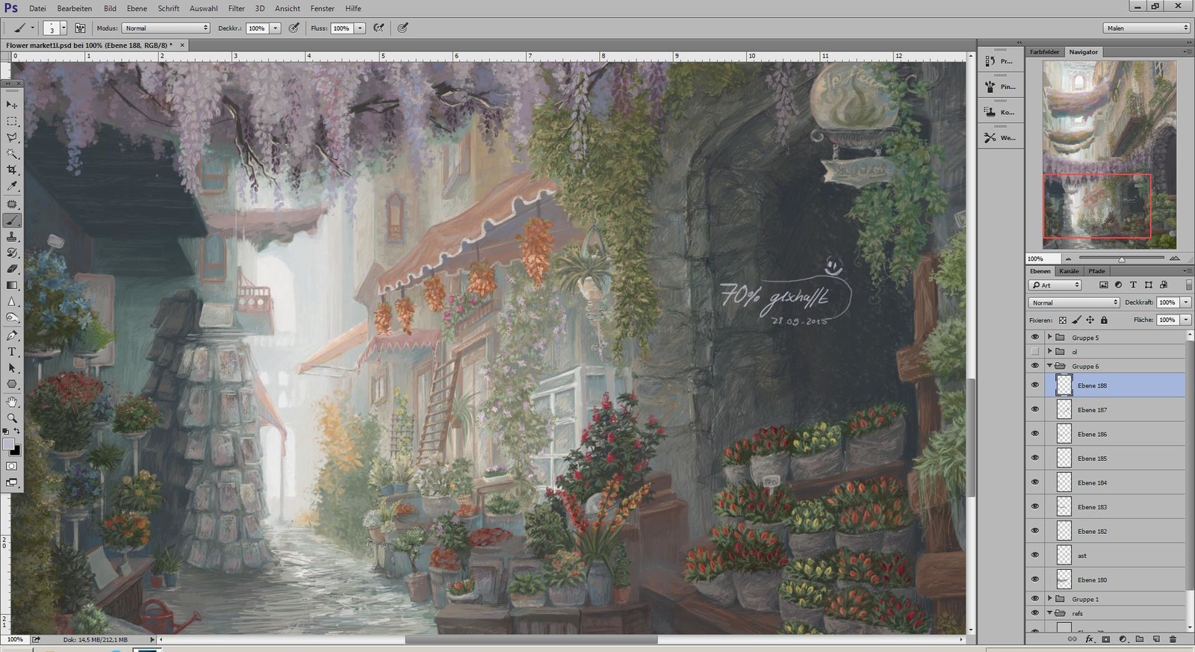Hide layer Ebene 187
This screenshot has height=652, width=1195.
pyautogui.click(x=1034, y=409)
